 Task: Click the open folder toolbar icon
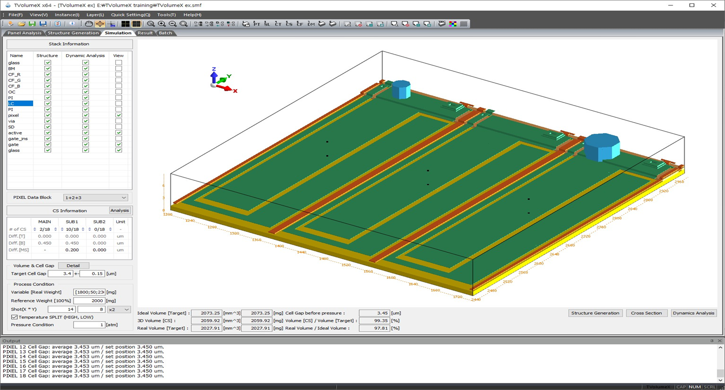[x=21, y=24]
